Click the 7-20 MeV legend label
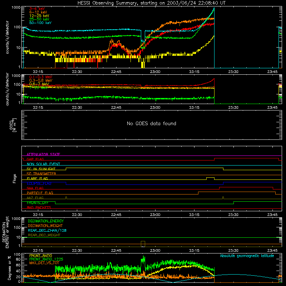286x286 pixels. point(38,88)
